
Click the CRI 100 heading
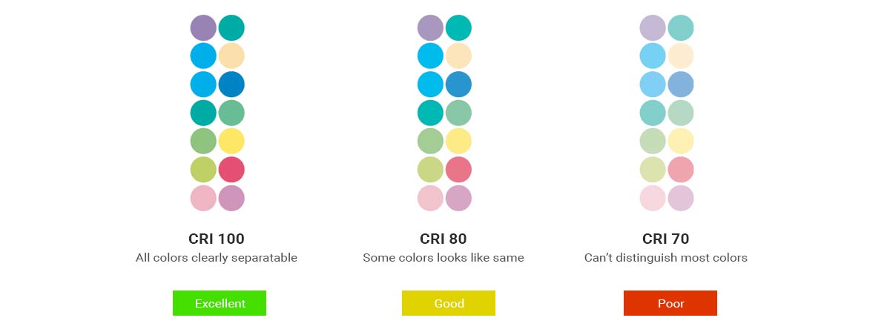point(217,239)
